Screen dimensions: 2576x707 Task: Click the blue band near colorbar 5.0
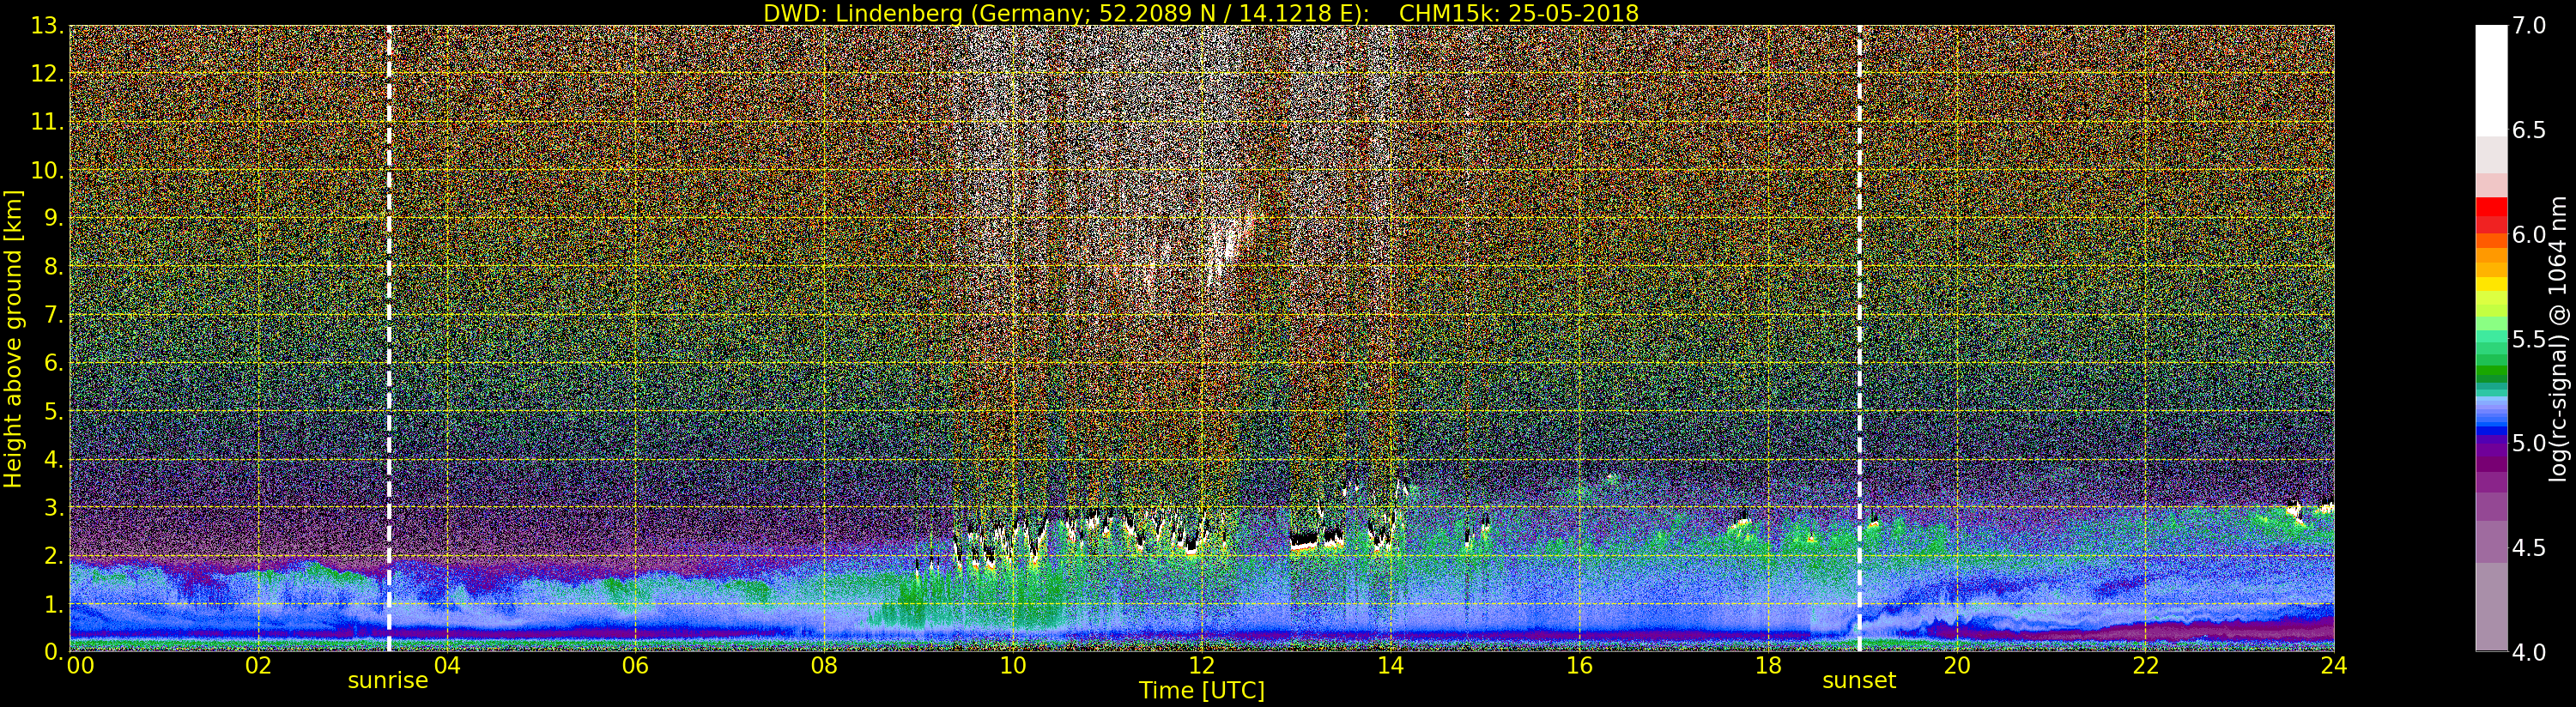2491,432
